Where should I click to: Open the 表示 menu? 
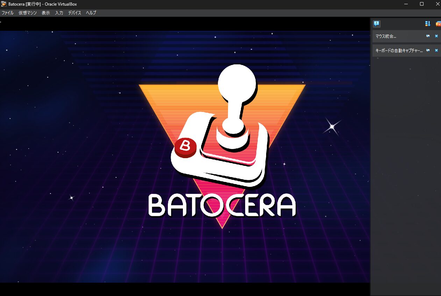coord(46,13)
